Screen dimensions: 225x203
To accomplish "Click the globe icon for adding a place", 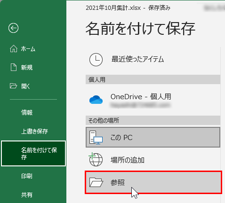I will [96, 159].
